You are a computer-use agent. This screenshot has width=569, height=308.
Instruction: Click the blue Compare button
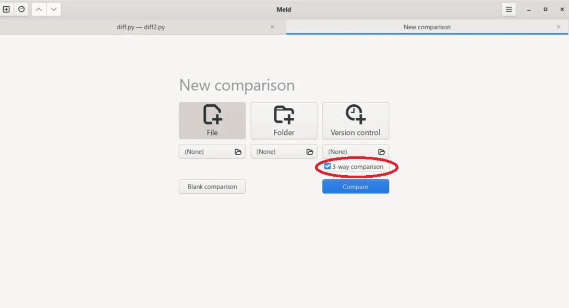[356, 187]
